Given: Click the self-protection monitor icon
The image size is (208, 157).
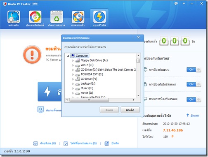Looking at the screenshot, I should (x=145, y=99).
